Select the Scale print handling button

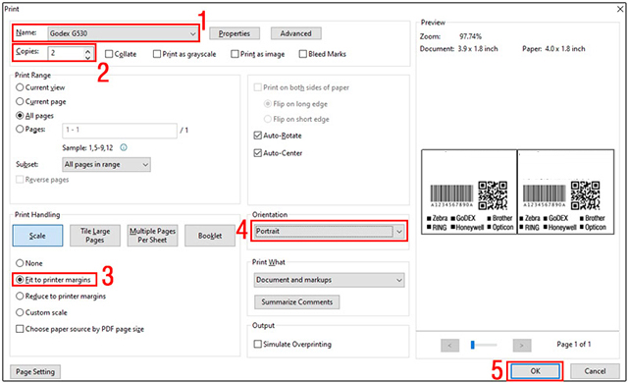[x=37, y=236]
